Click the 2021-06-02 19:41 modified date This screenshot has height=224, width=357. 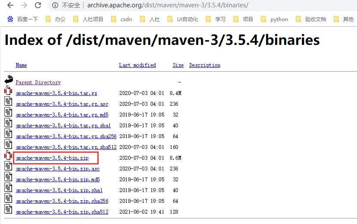142,212
